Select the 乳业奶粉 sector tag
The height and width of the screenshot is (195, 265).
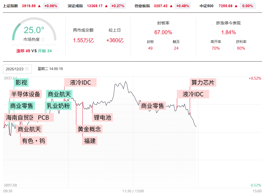pyautogui.click(x=58, y=106)
